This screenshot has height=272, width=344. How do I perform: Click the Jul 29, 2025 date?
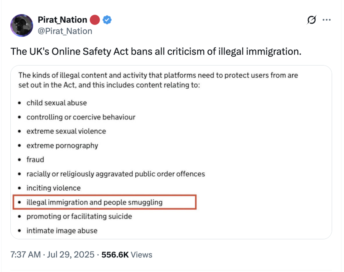pos(71,254)
